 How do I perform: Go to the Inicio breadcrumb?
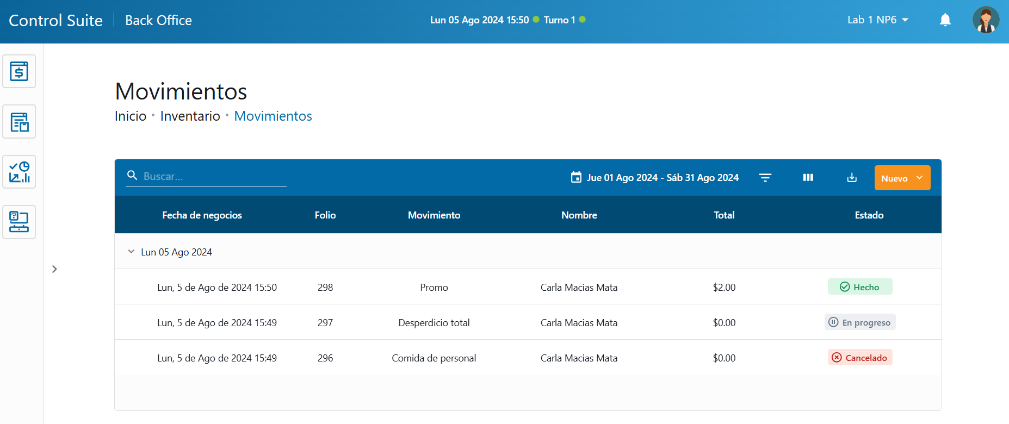(x=131, y=116)
